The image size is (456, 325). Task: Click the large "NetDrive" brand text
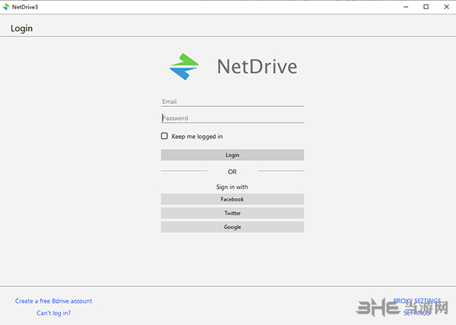257,67
